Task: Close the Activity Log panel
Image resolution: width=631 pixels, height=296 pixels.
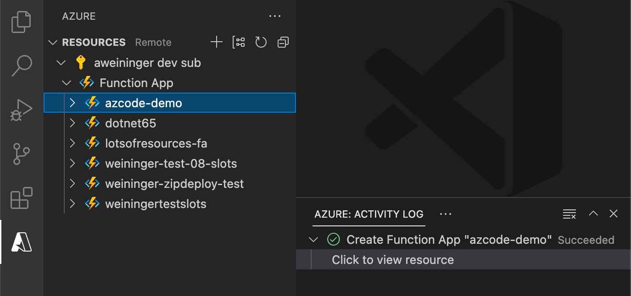Action: [x=614, y=214]
